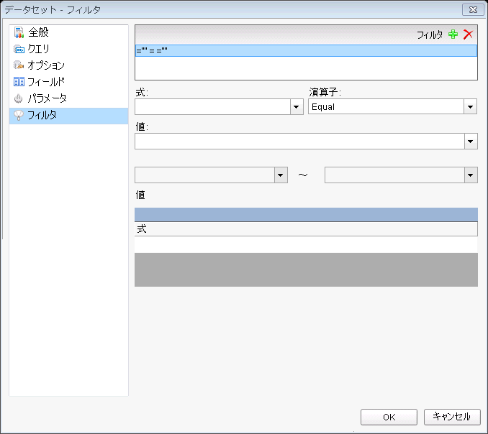Select the パラメータ icon in sidebar
This screenshot has height=434, width=488.
(x=19, y=98)
